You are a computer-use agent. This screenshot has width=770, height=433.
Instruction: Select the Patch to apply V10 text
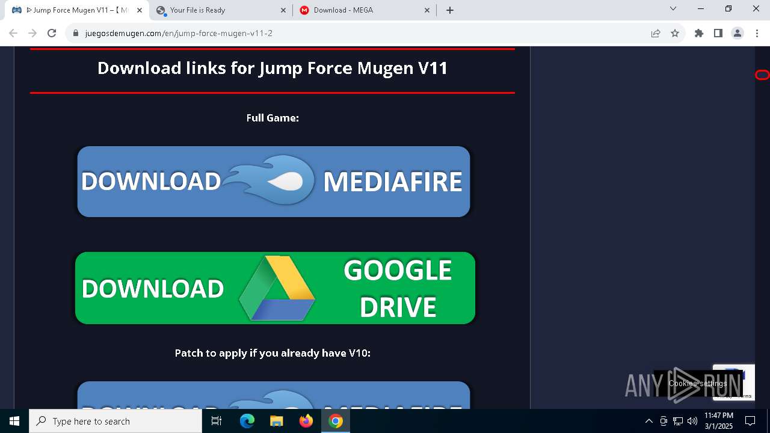(x=273, y=353)
